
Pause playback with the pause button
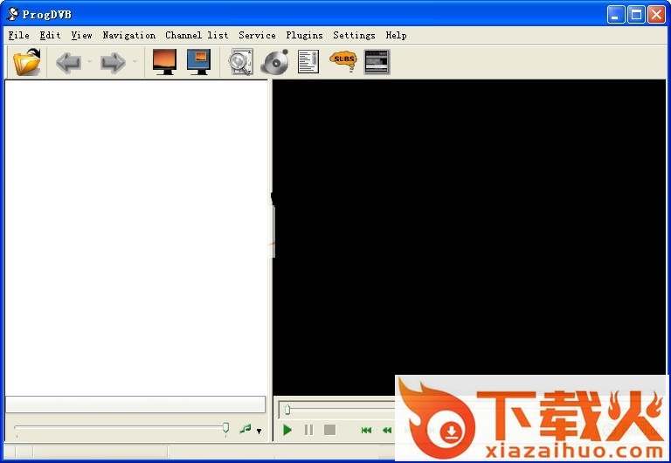point(308,430)
